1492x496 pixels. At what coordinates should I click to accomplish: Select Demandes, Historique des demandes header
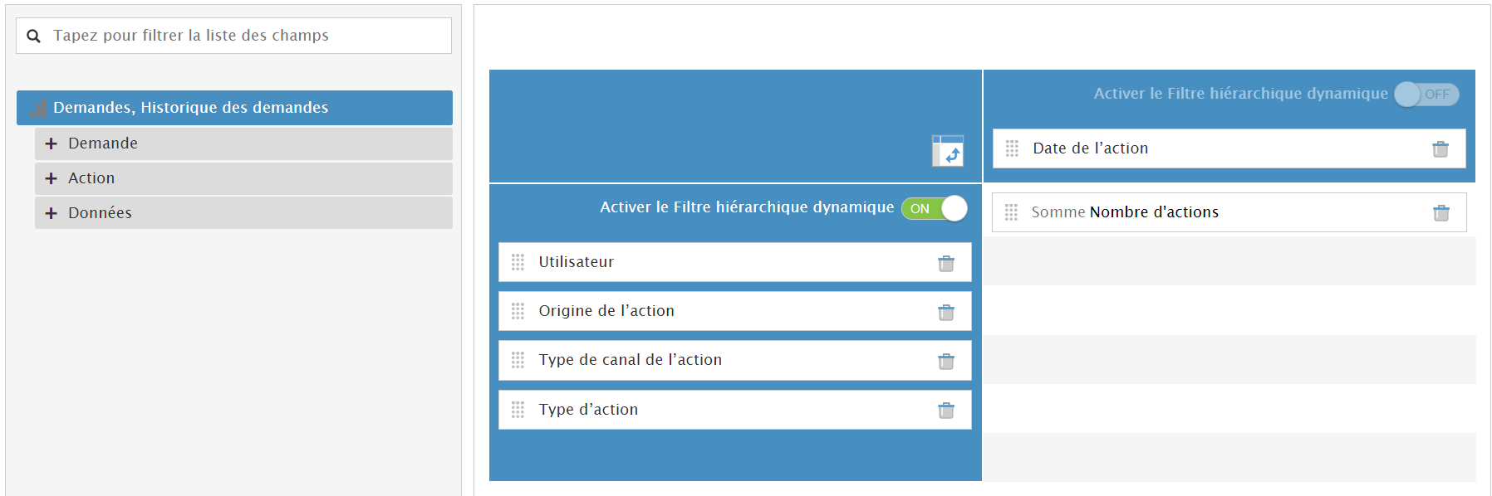(191, 108)
